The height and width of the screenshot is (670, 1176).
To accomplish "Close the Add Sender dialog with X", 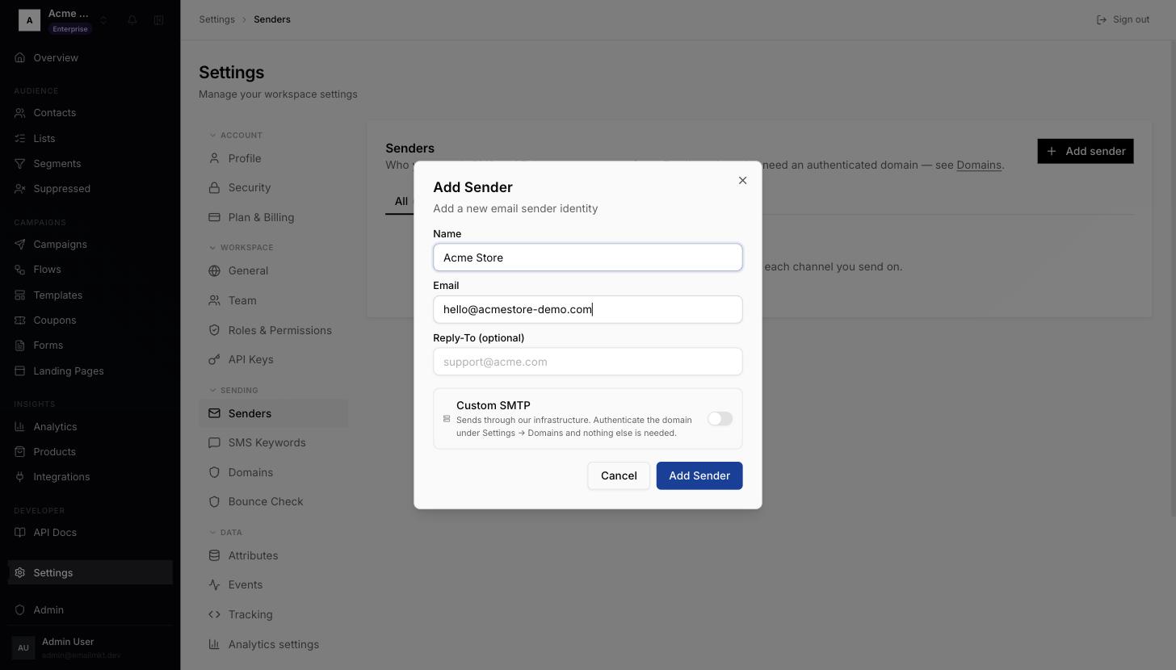I will coord(742,180).
